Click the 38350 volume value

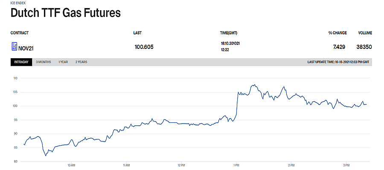coord(364,47)
